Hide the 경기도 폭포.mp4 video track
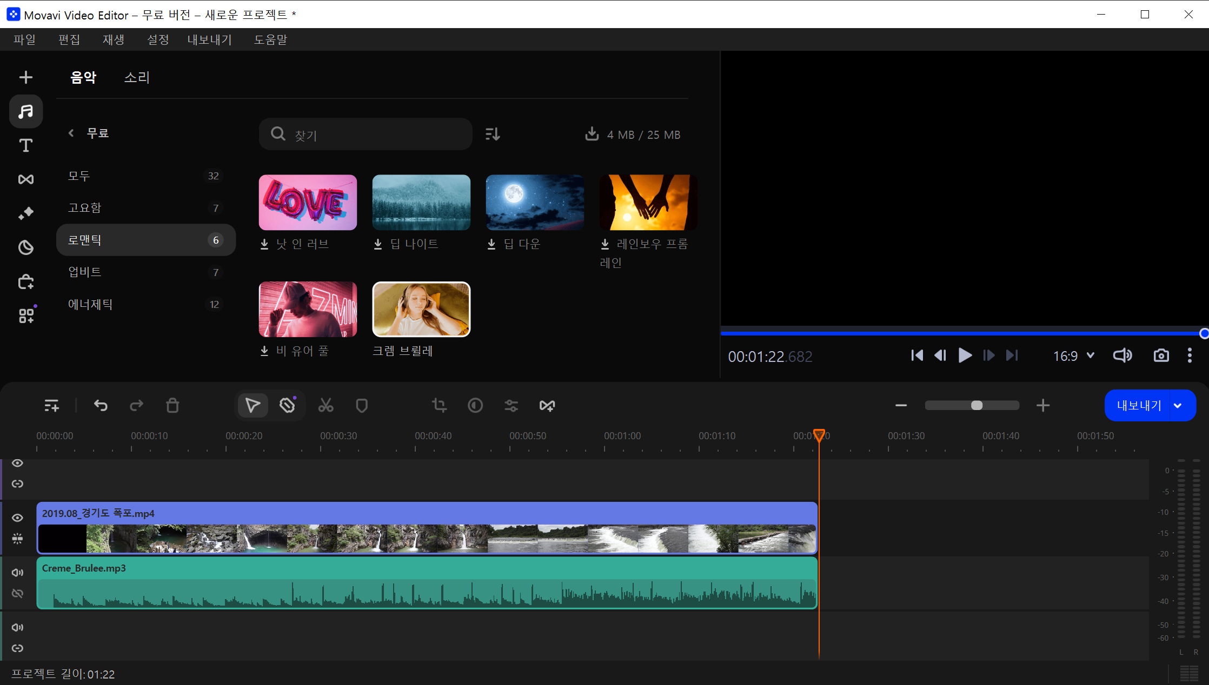The image size is (1209, 685). pos(17,518)
